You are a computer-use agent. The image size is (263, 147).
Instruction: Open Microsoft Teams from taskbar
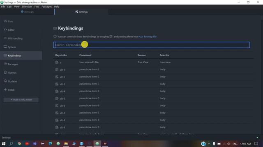[x=35, y=144]
